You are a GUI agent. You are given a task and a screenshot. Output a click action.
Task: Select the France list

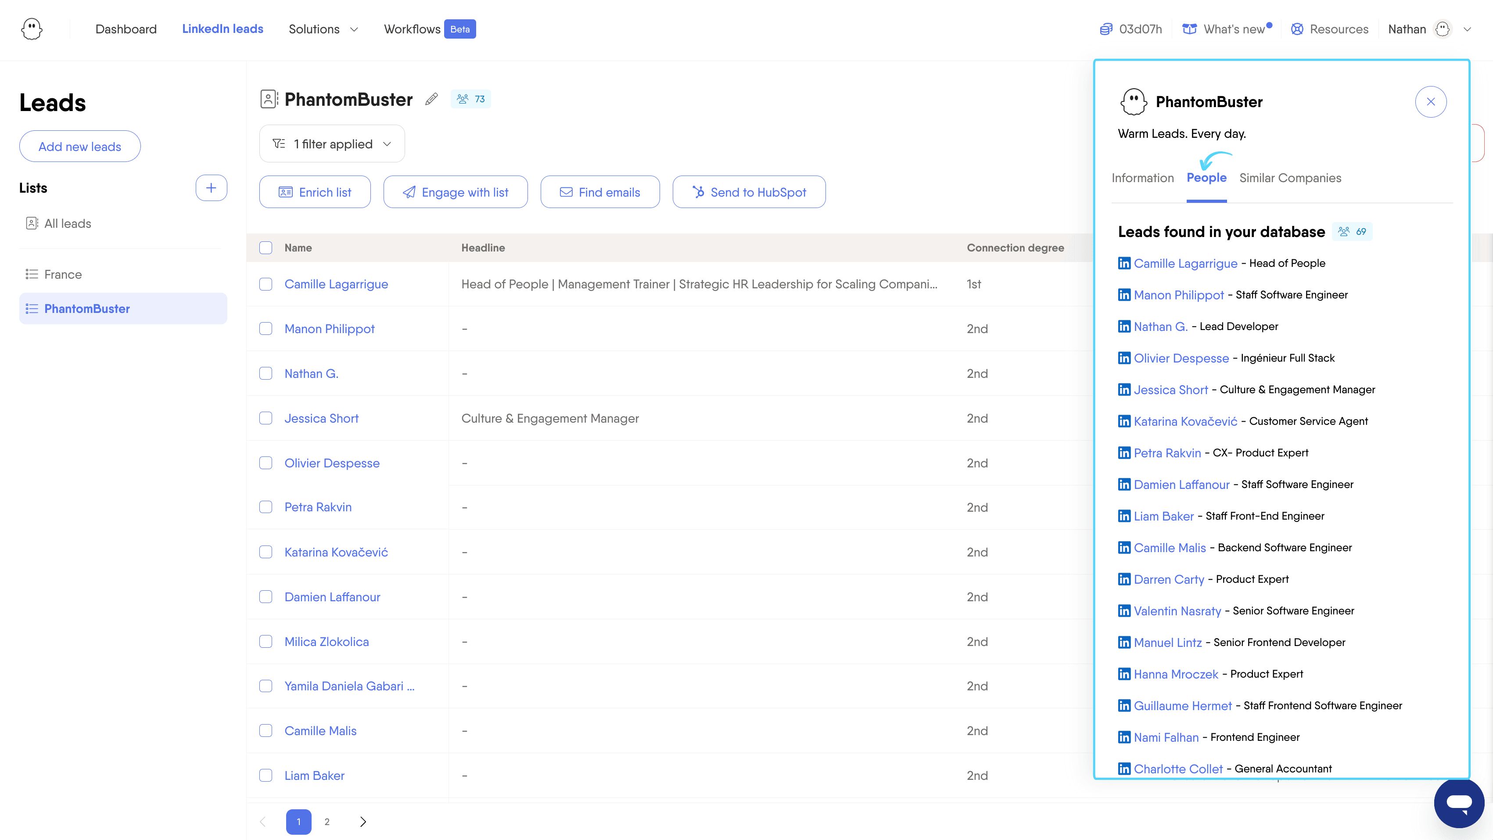coord(63,274)
